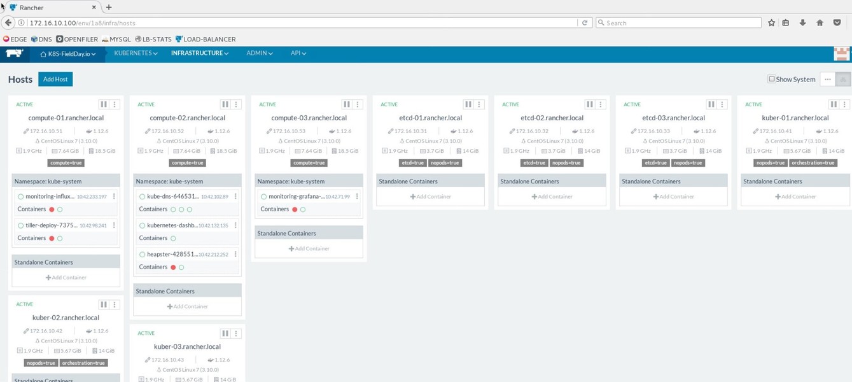Pause host compute-03.rancher.local
The image size is (852, 382).
(x=347, y=104)
